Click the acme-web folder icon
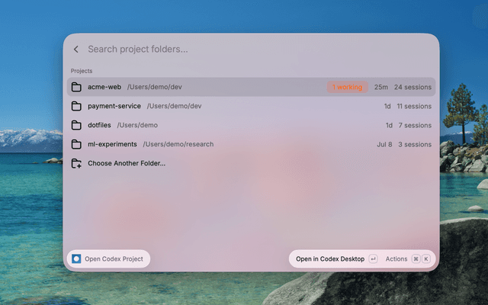 coord(76,87)
